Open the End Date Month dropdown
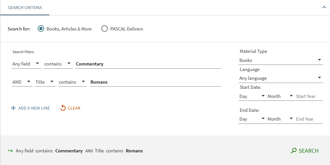The width and height of the screenshot is (330, 165). pos(281,119)
